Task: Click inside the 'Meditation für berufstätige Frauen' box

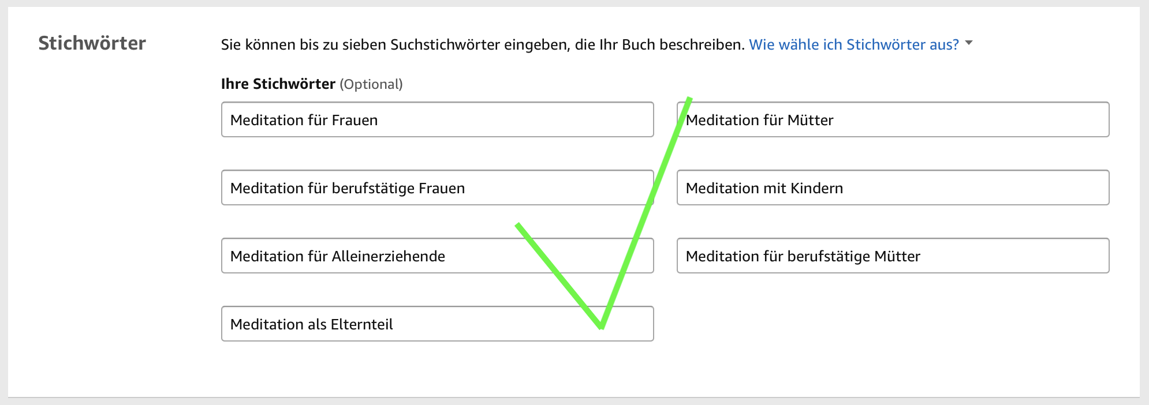Action: [x=437, y=187]
